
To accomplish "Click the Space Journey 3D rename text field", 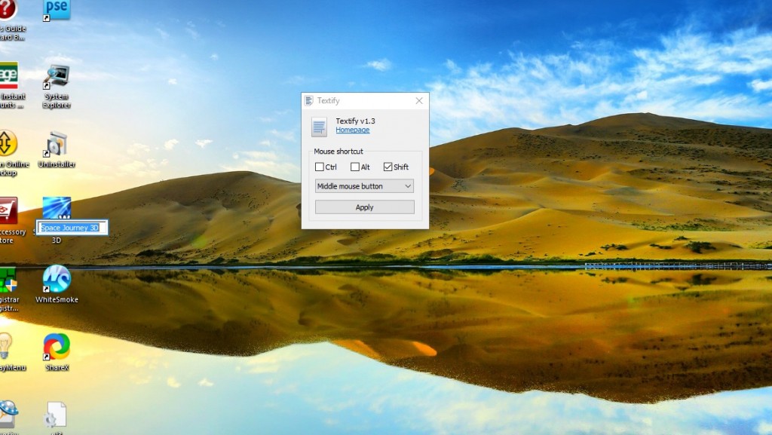I will pyautogui.click(x=72, y=227).
